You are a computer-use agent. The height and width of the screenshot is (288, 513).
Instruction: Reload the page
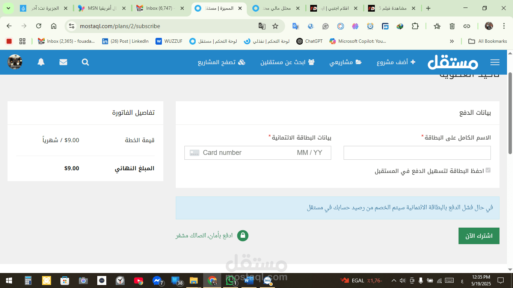pos(39,26)
